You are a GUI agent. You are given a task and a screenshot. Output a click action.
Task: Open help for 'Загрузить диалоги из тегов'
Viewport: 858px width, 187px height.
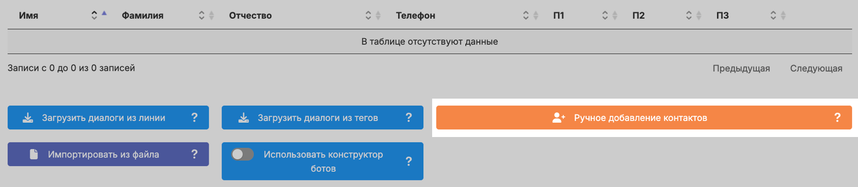click(x=408, y=117)
